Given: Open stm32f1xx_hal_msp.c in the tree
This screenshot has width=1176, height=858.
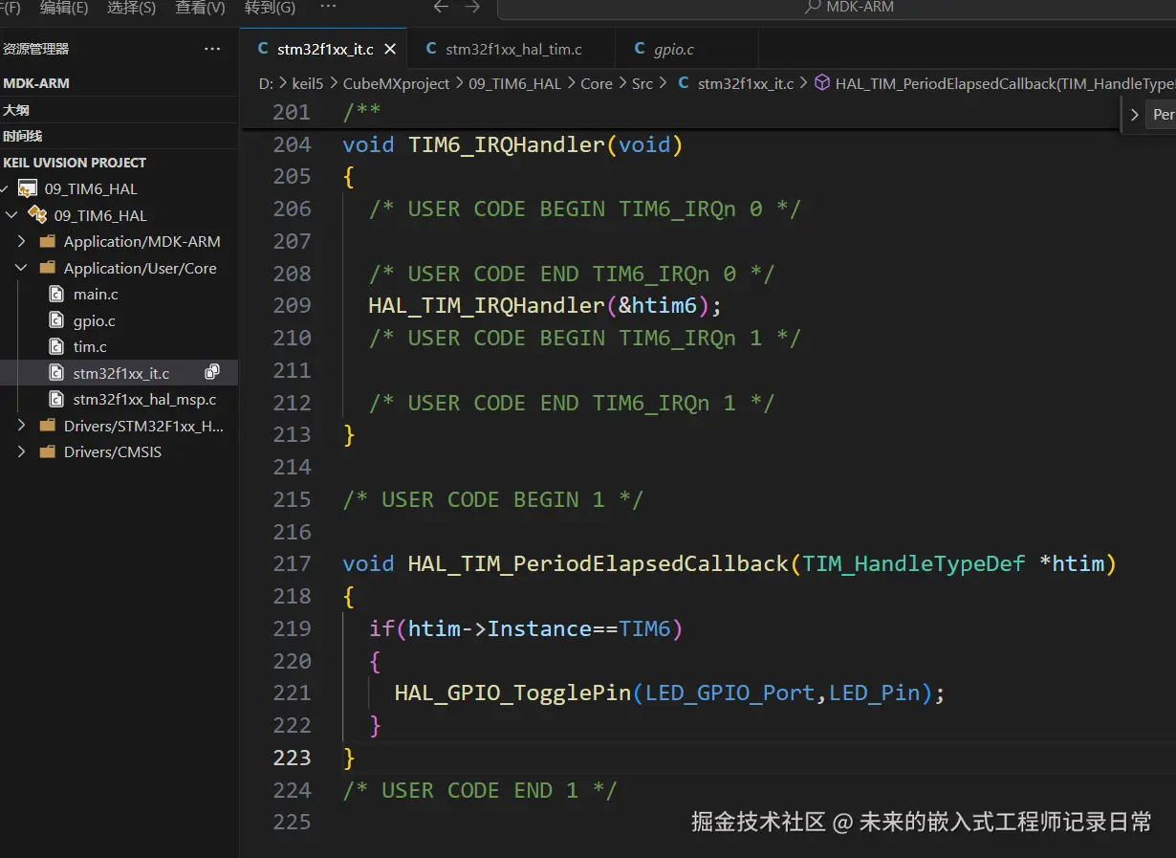Looking at the screenshot, I should coord(144,399).
